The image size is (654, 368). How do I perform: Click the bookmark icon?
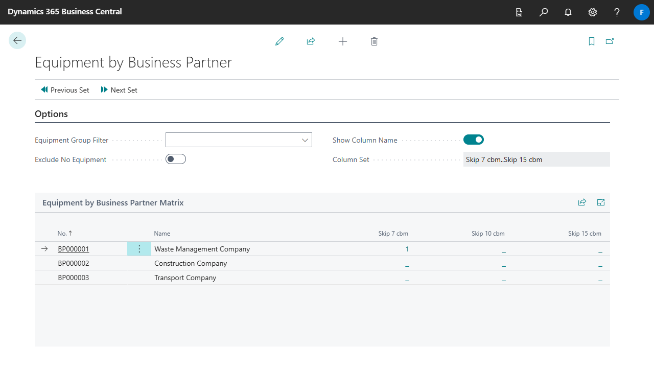pos(592,41)
